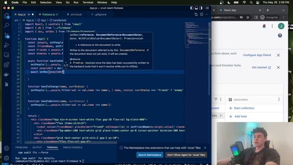
Task: Toggle the bottom panel layout icon
Action: coord(196,8)
